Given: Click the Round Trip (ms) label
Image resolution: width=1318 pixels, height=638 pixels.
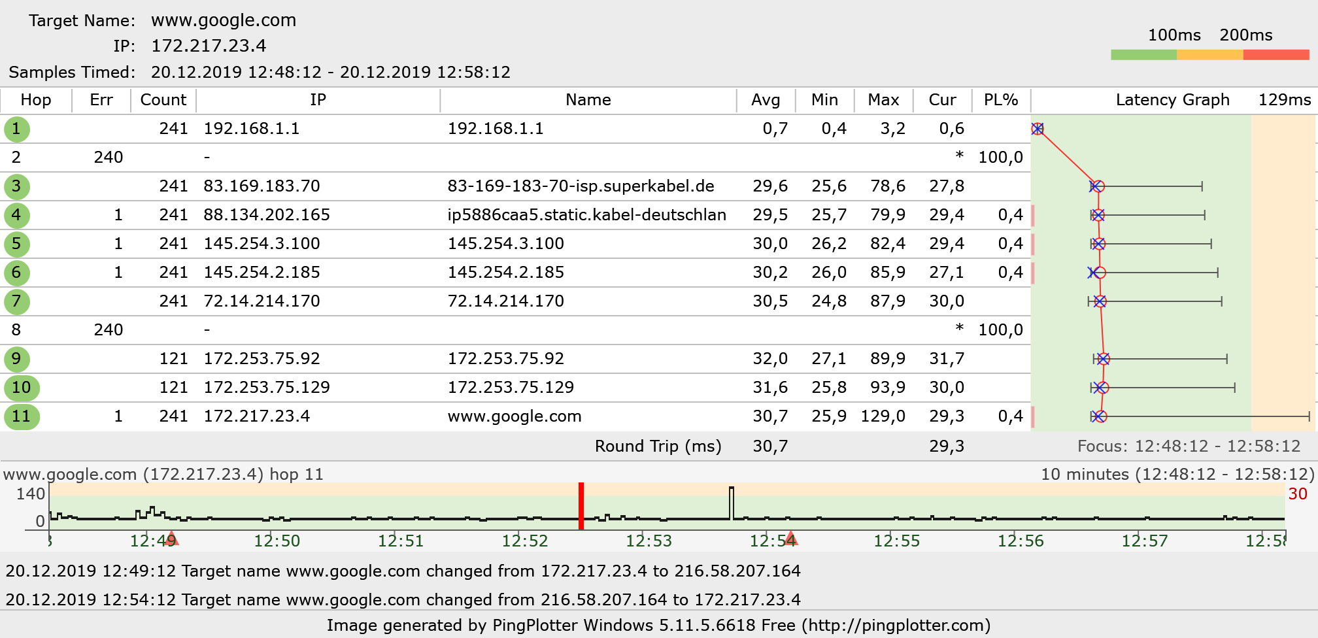Looking at the screenshot, I should [x=658, y=446].
